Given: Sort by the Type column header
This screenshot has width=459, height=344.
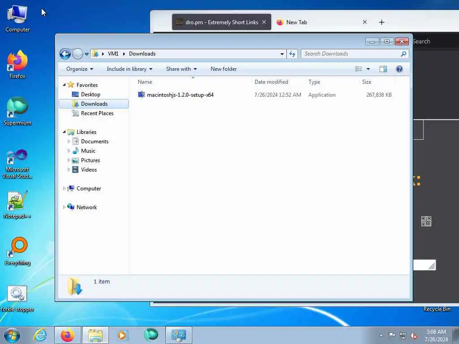Looking at the screenshot, I should click(x=332, y=82).
